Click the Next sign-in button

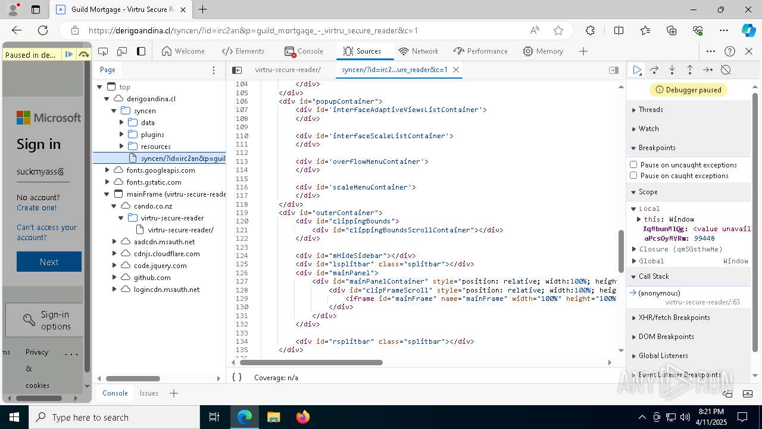pos(49,262)
